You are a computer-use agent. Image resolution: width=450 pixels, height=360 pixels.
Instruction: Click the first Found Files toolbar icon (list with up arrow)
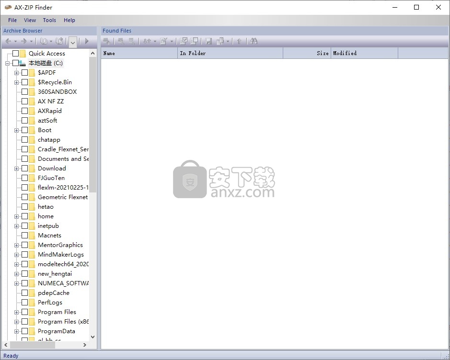107,41
